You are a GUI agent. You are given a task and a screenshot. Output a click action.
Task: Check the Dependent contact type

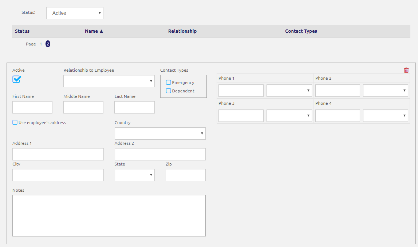168,91
